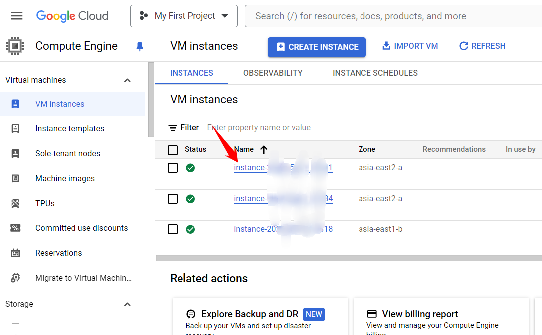This screenshot has height=335, width=542.
Task: Open the hamburger navigation menu
Action: (16, 16)
